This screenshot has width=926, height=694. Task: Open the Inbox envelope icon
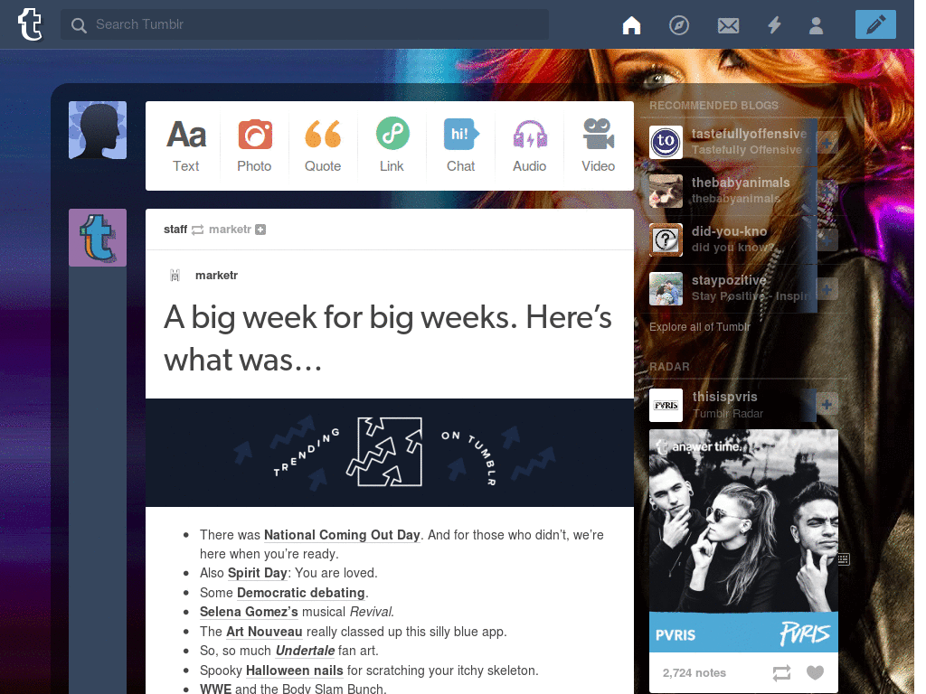click(728, 25)
